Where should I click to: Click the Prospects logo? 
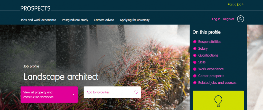tap(35, 8)
